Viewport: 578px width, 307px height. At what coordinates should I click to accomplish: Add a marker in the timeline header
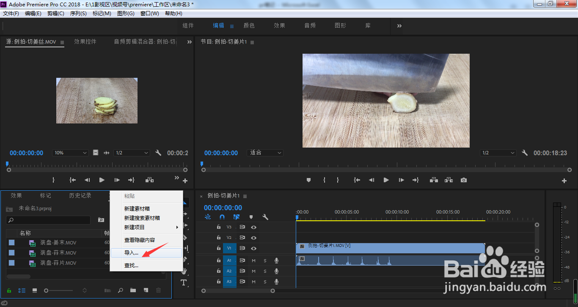[x=251, y=217]
